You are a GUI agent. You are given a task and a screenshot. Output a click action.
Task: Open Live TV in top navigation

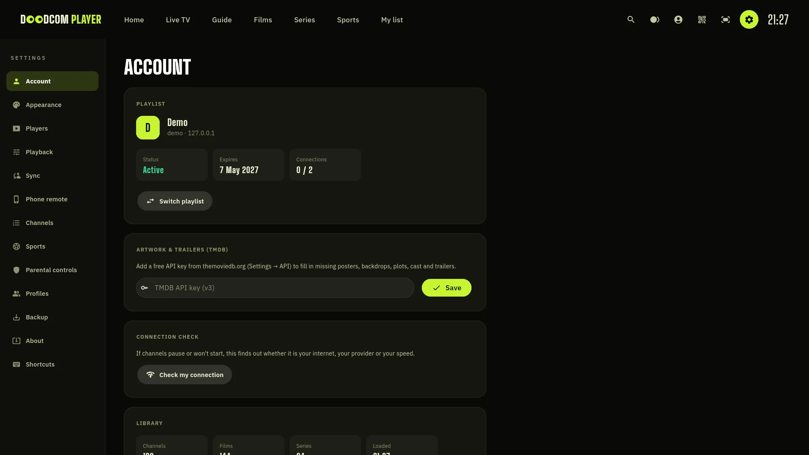[178, 20]
